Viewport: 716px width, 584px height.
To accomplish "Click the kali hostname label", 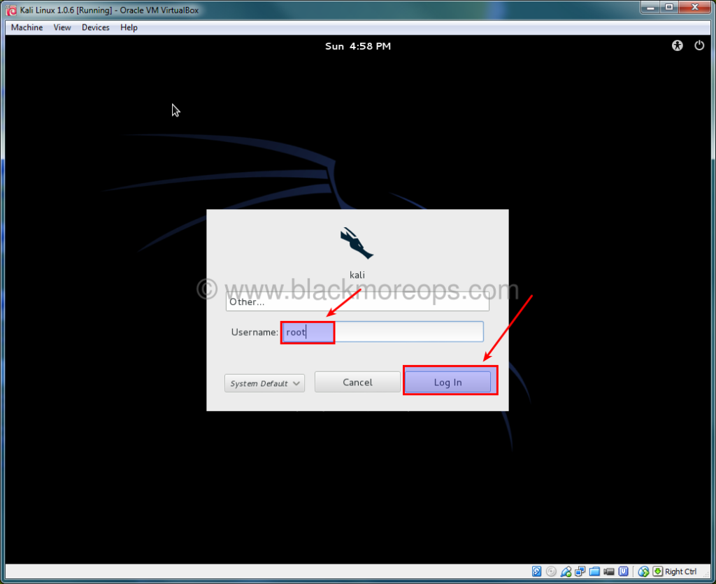I will (357, 275).
